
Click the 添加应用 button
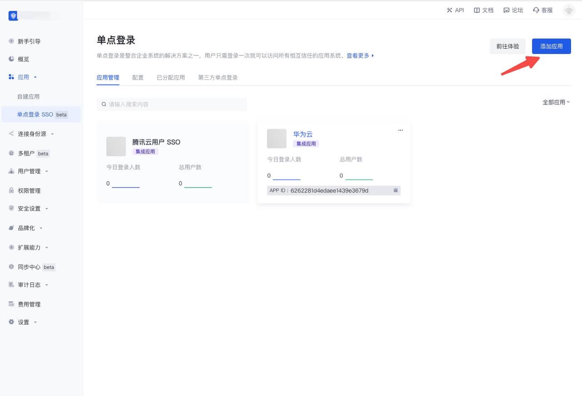552,46
